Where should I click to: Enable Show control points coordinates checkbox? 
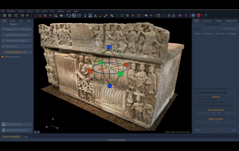194,89
